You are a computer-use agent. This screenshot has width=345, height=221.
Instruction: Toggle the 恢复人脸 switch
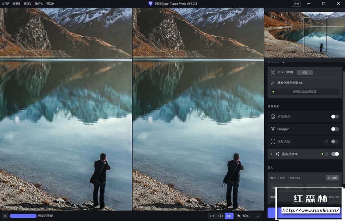(335, 142)
